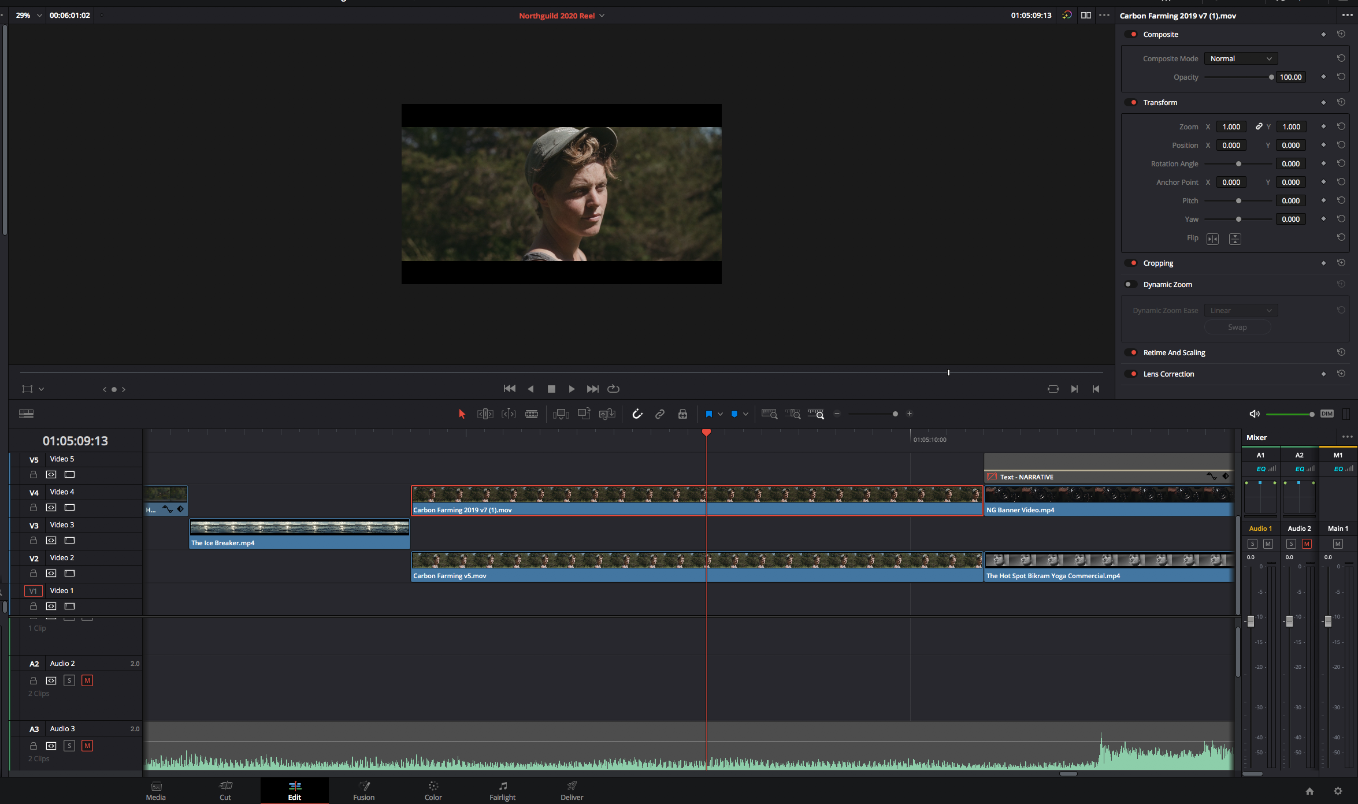1358x804 pixels.
Task: Add a blue Marker at playhead
Action: click(x=734, y=414)
